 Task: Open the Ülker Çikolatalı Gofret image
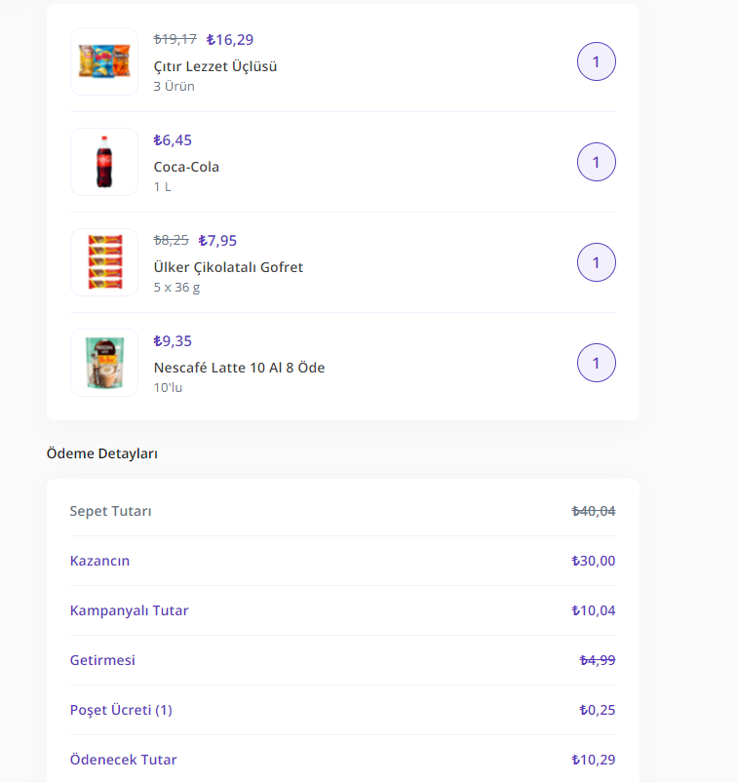(x=104, y=262)
